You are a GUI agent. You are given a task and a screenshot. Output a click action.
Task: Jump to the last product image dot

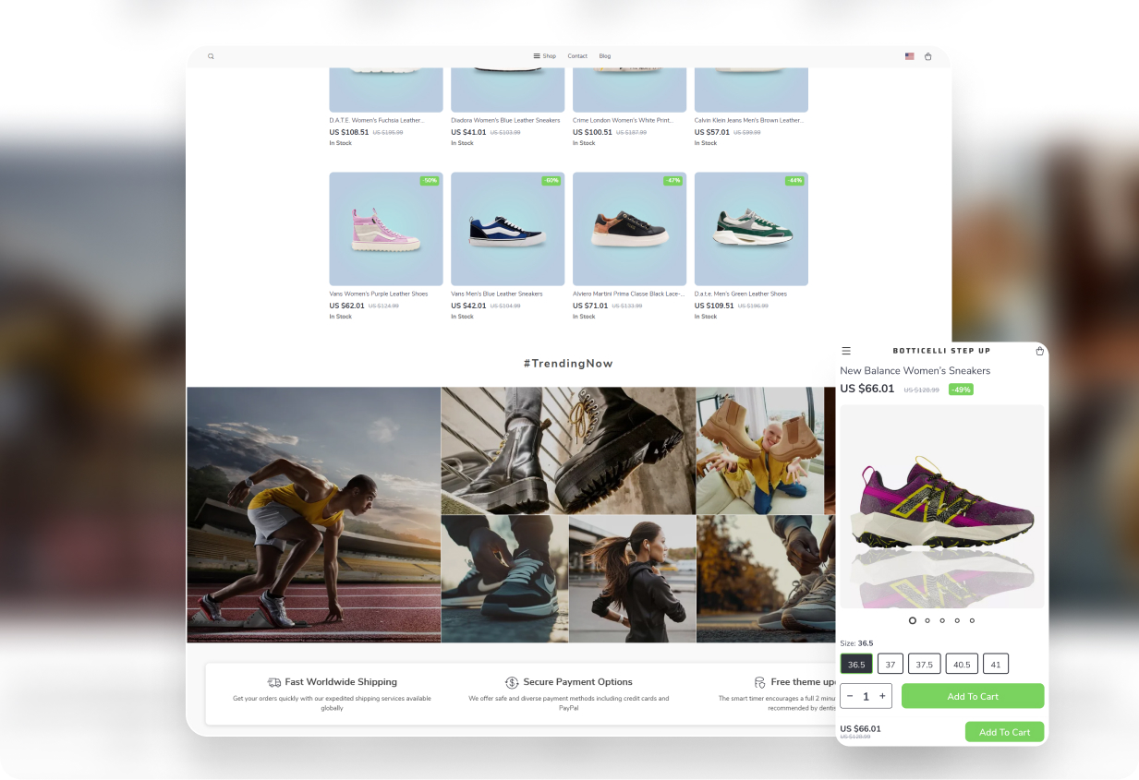972,620
